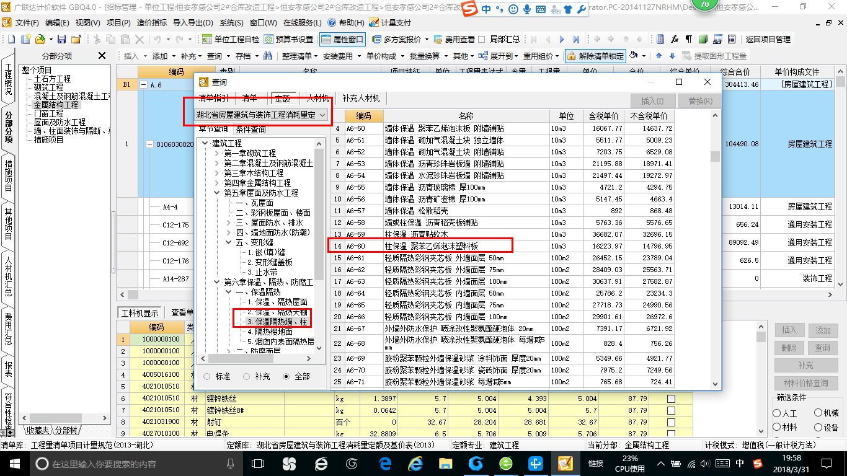Viewport: 847px width, 476px height.
Task: Click the fx formula icon
Action: (x=675, y=39)
